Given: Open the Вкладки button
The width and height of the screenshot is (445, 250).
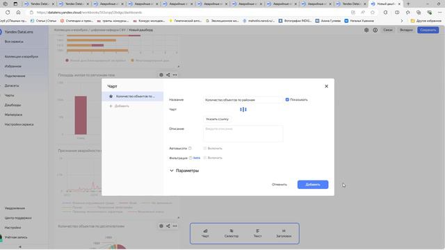Looking at the screenshot, I should [406, 30].
